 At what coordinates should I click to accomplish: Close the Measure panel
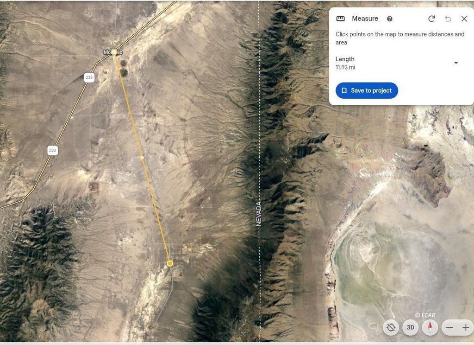464,19
